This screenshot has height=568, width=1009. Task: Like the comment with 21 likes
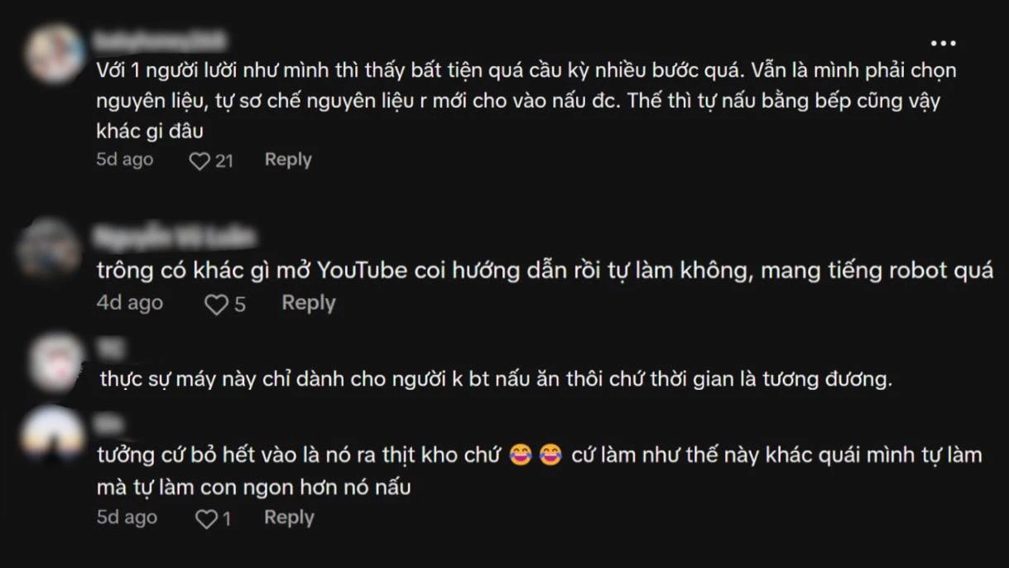point(199,161)
